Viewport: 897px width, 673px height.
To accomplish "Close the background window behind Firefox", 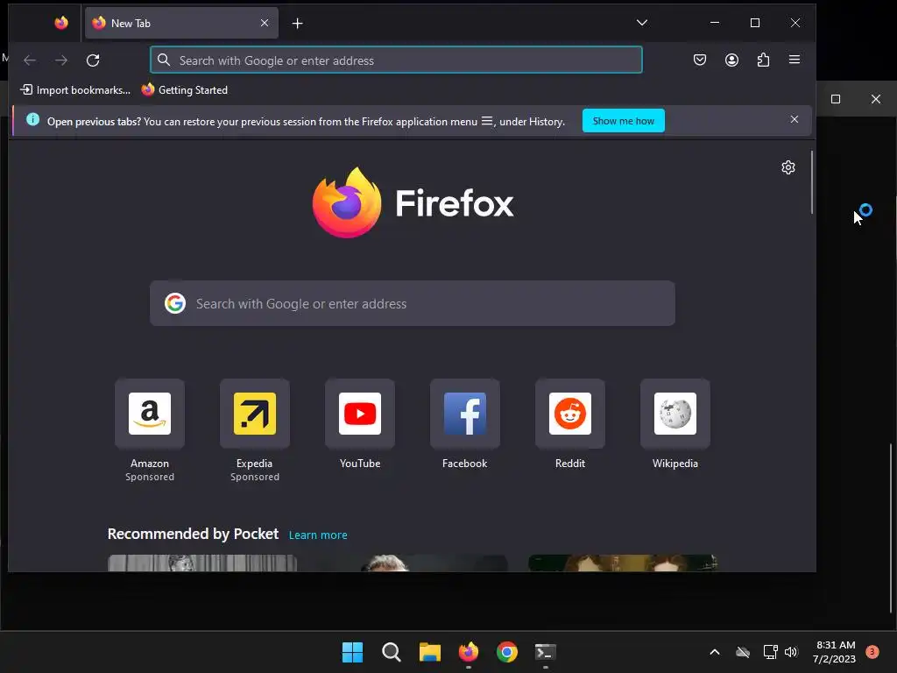I will click(x=876, y=99).
